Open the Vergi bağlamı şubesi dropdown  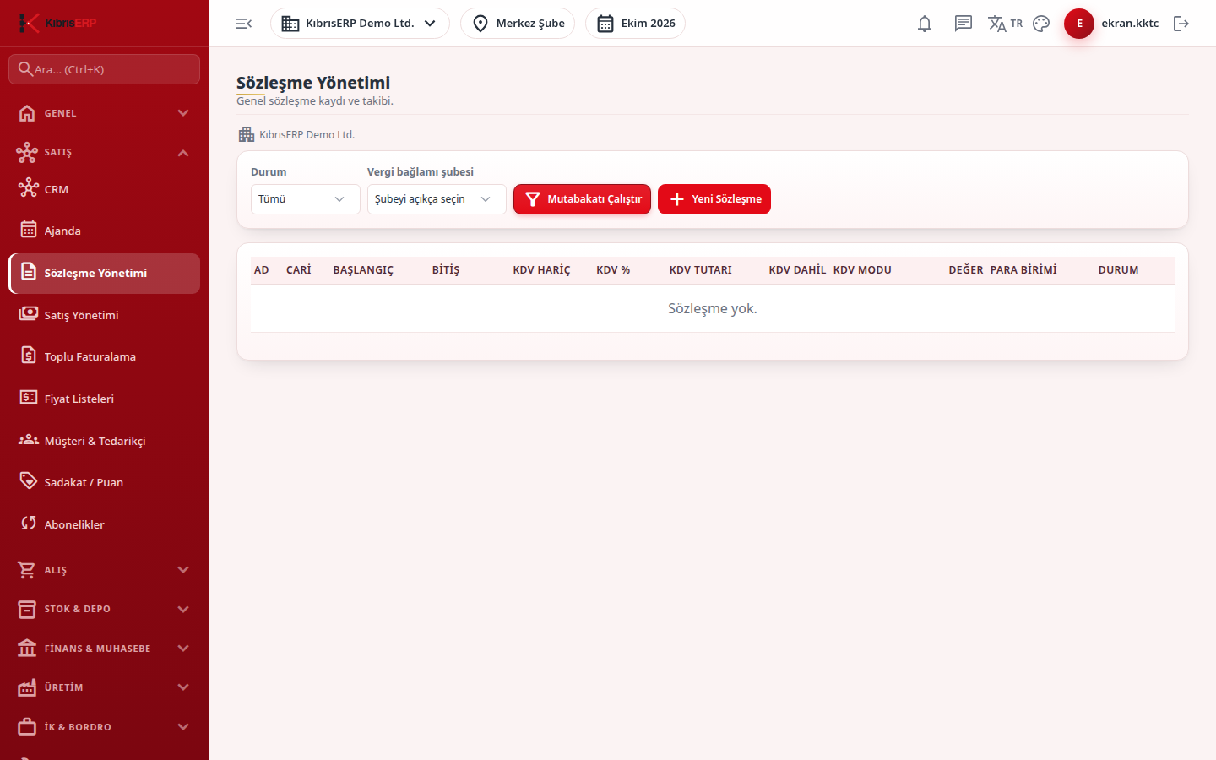437,199
